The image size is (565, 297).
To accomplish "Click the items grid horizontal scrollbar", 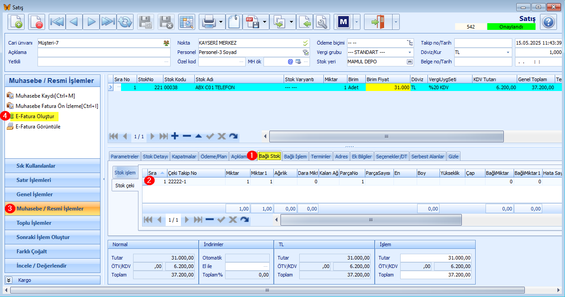I will [x=386, y=136].
